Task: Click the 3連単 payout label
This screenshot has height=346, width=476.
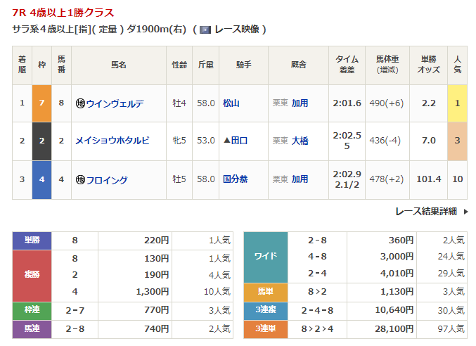Action: pos(265,328)
